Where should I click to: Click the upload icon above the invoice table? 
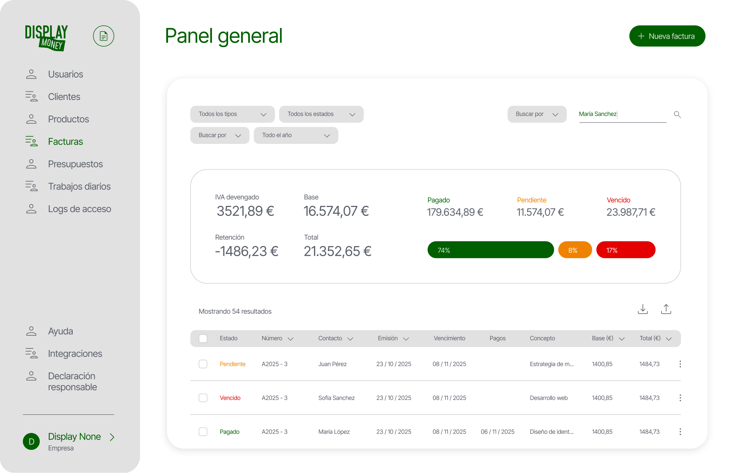click(x=666, y=309)
